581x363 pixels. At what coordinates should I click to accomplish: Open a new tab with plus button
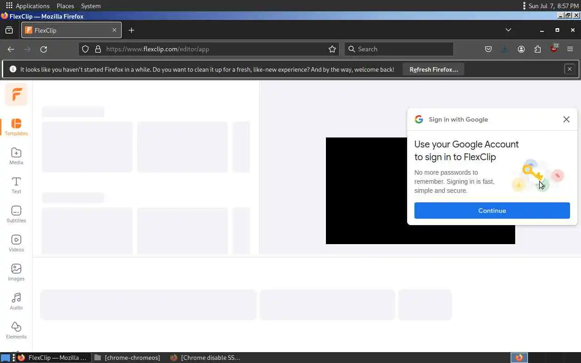131,30
